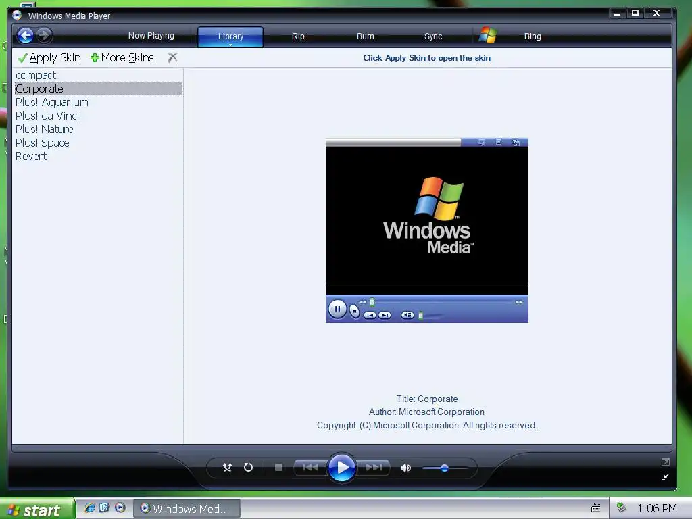Close the Windows Media Player window
This screenshot has width=692, height=519.
(657, 14)
